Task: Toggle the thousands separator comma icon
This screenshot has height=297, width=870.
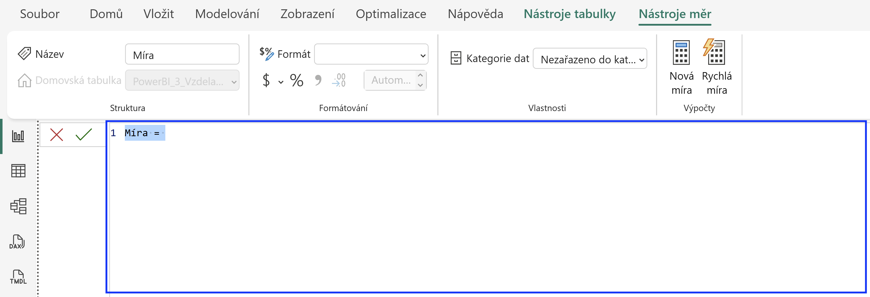Action: [x=318, y=80]
